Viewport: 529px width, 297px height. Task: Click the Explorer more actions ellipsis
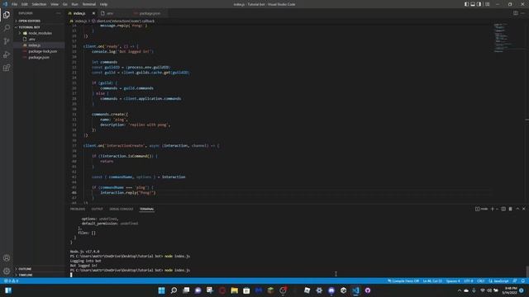click(59, 13)
